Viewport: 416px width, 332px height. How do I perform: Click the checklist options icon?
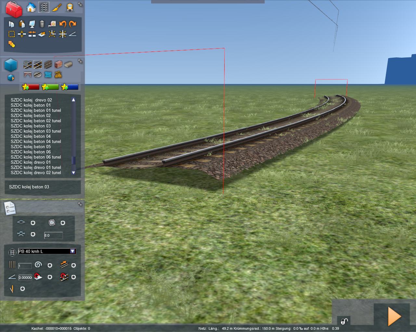pyautogui.click(x=10, y=208)
